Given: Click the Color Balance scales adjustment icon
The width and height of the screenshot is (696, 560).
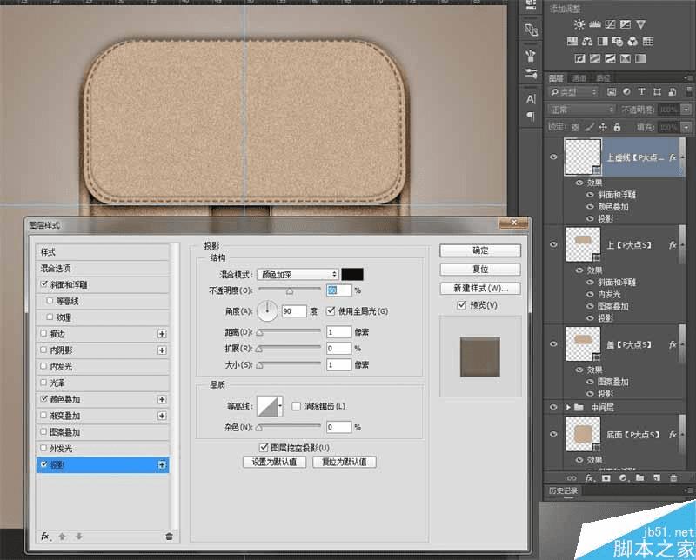Looking at the screenshot, I should [588, 41].
